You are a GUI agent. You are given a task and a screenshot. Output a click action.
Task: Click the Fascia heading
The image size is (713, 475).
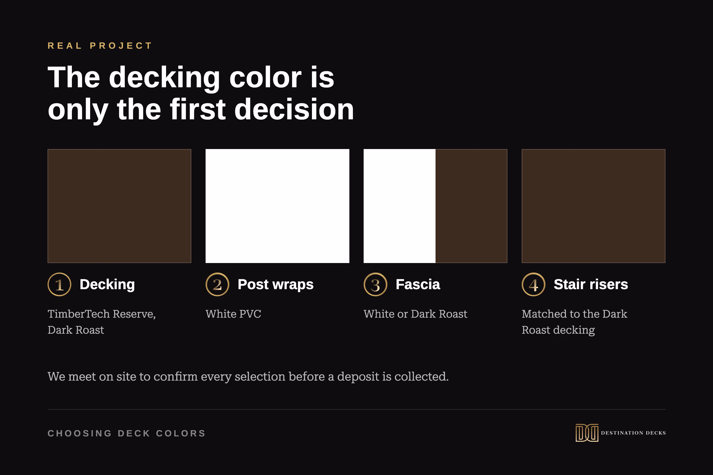[418, 284]
